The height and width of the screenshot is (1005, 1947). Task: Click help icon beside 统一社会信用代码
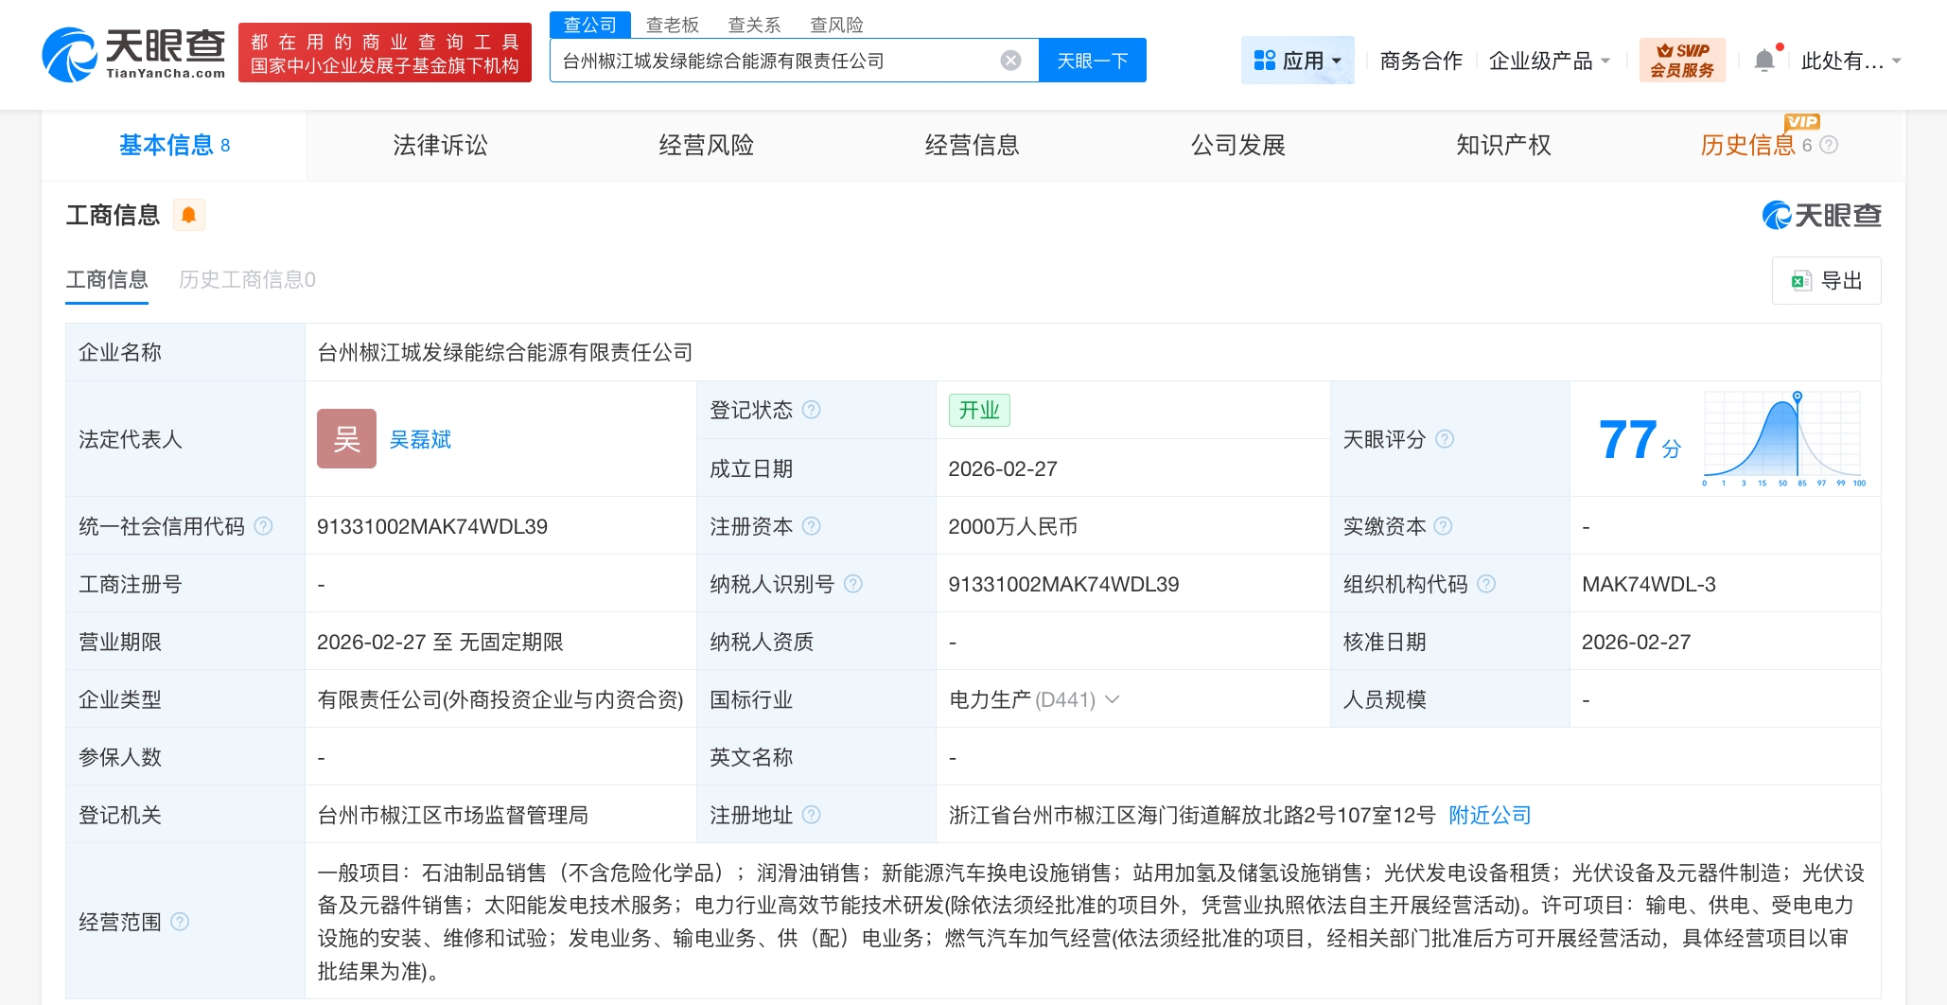tap(264, 526)
